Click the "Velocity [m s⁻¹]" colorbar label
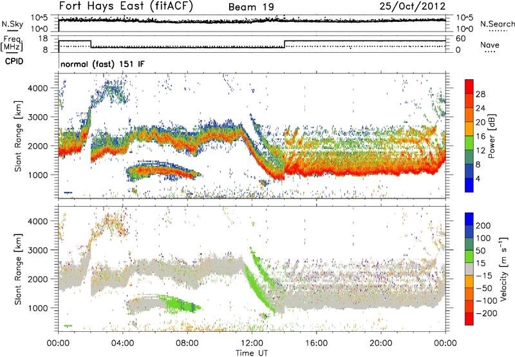515x357 pixels. [503, 269]
